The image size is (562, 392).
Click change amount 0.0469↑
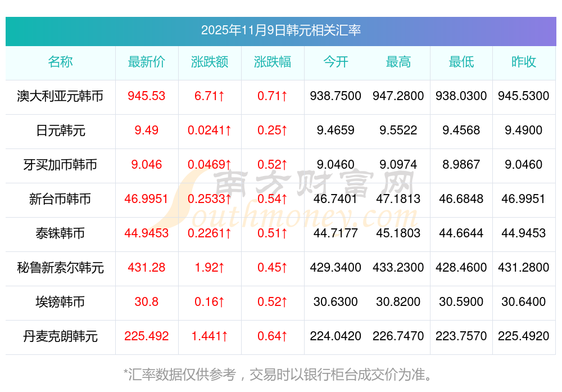click(210, 164)
